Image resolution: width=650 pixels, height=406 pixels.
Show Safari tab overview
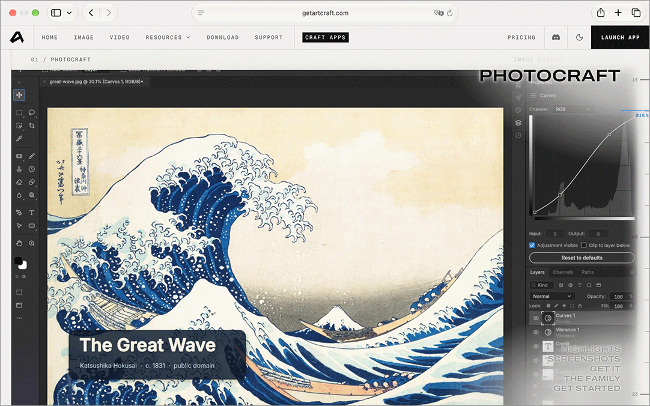pyautogui.click(x=636, y=13)
